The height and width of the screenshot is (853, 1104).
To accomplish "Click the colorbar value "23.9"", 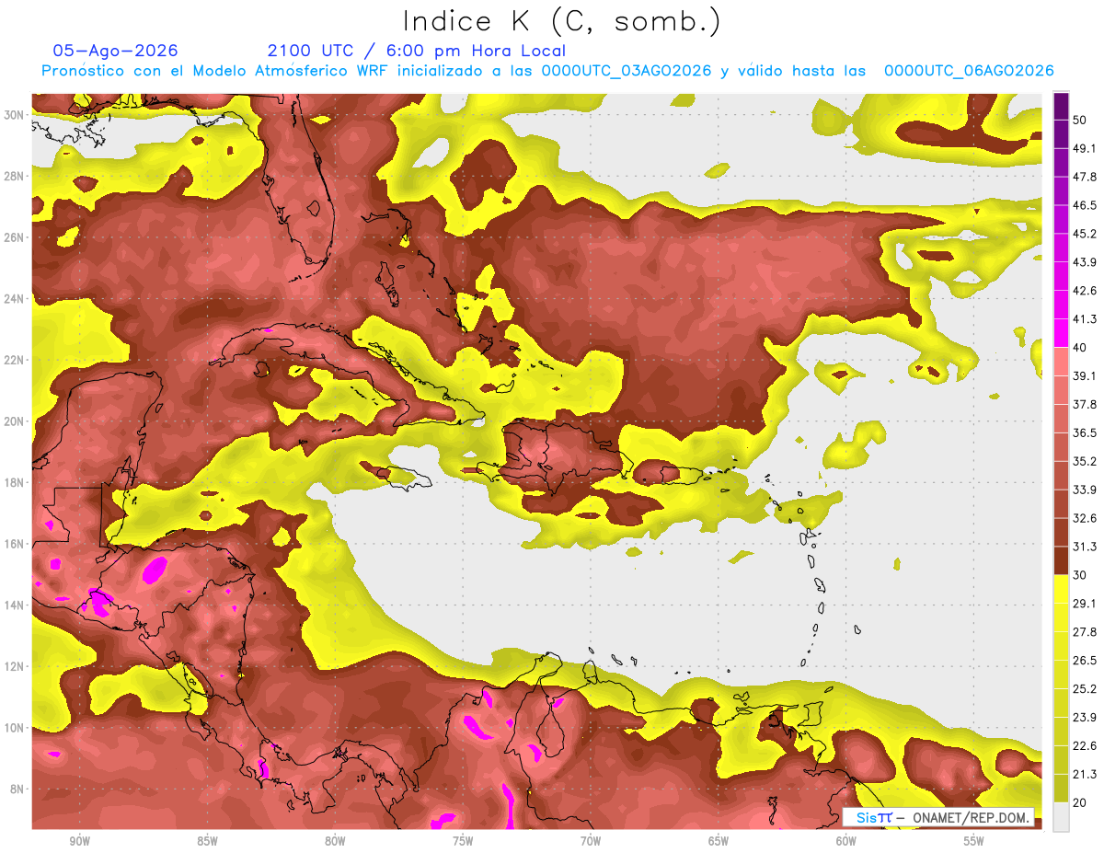I will [1085, 718].
